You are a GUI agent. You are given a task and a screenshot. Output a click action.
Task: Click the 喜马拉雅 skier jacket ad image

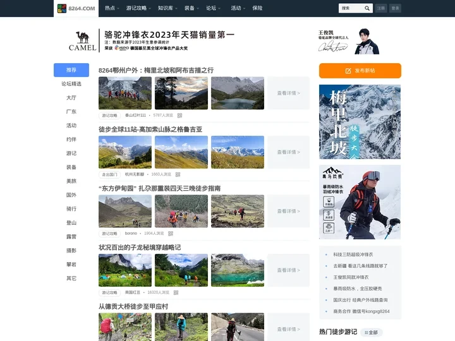[x=360, y=202]
